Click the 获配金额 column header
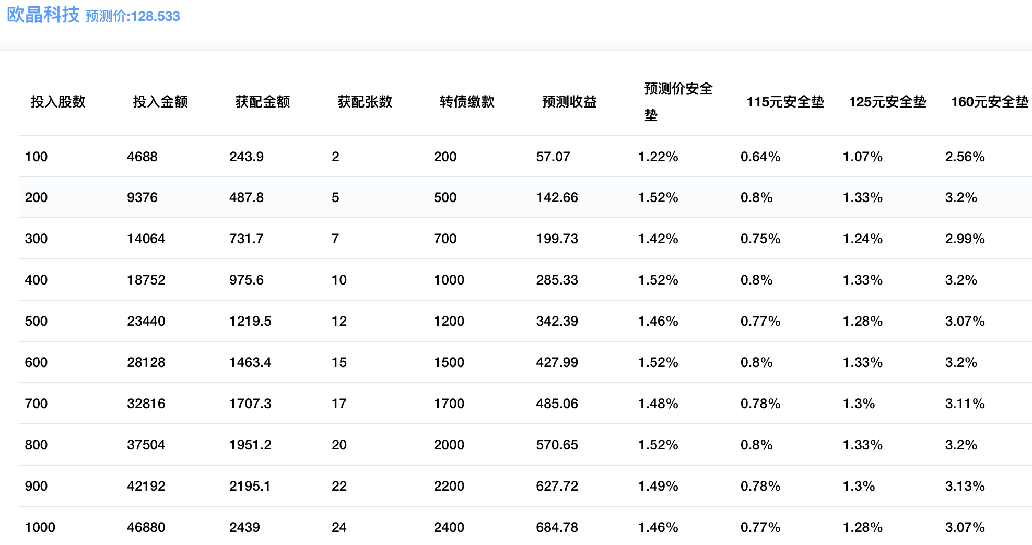Screen dimensions: 1032x545 point(263,102)
